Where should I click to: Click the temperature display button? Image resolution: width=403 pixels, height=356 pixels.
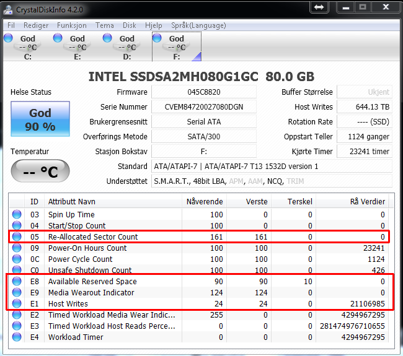coord(40,171)
